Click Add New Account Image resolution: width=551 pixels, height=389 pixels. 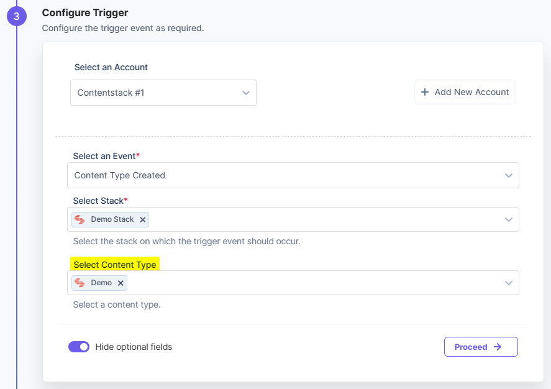pyautogui.click(x=465, y=91)
